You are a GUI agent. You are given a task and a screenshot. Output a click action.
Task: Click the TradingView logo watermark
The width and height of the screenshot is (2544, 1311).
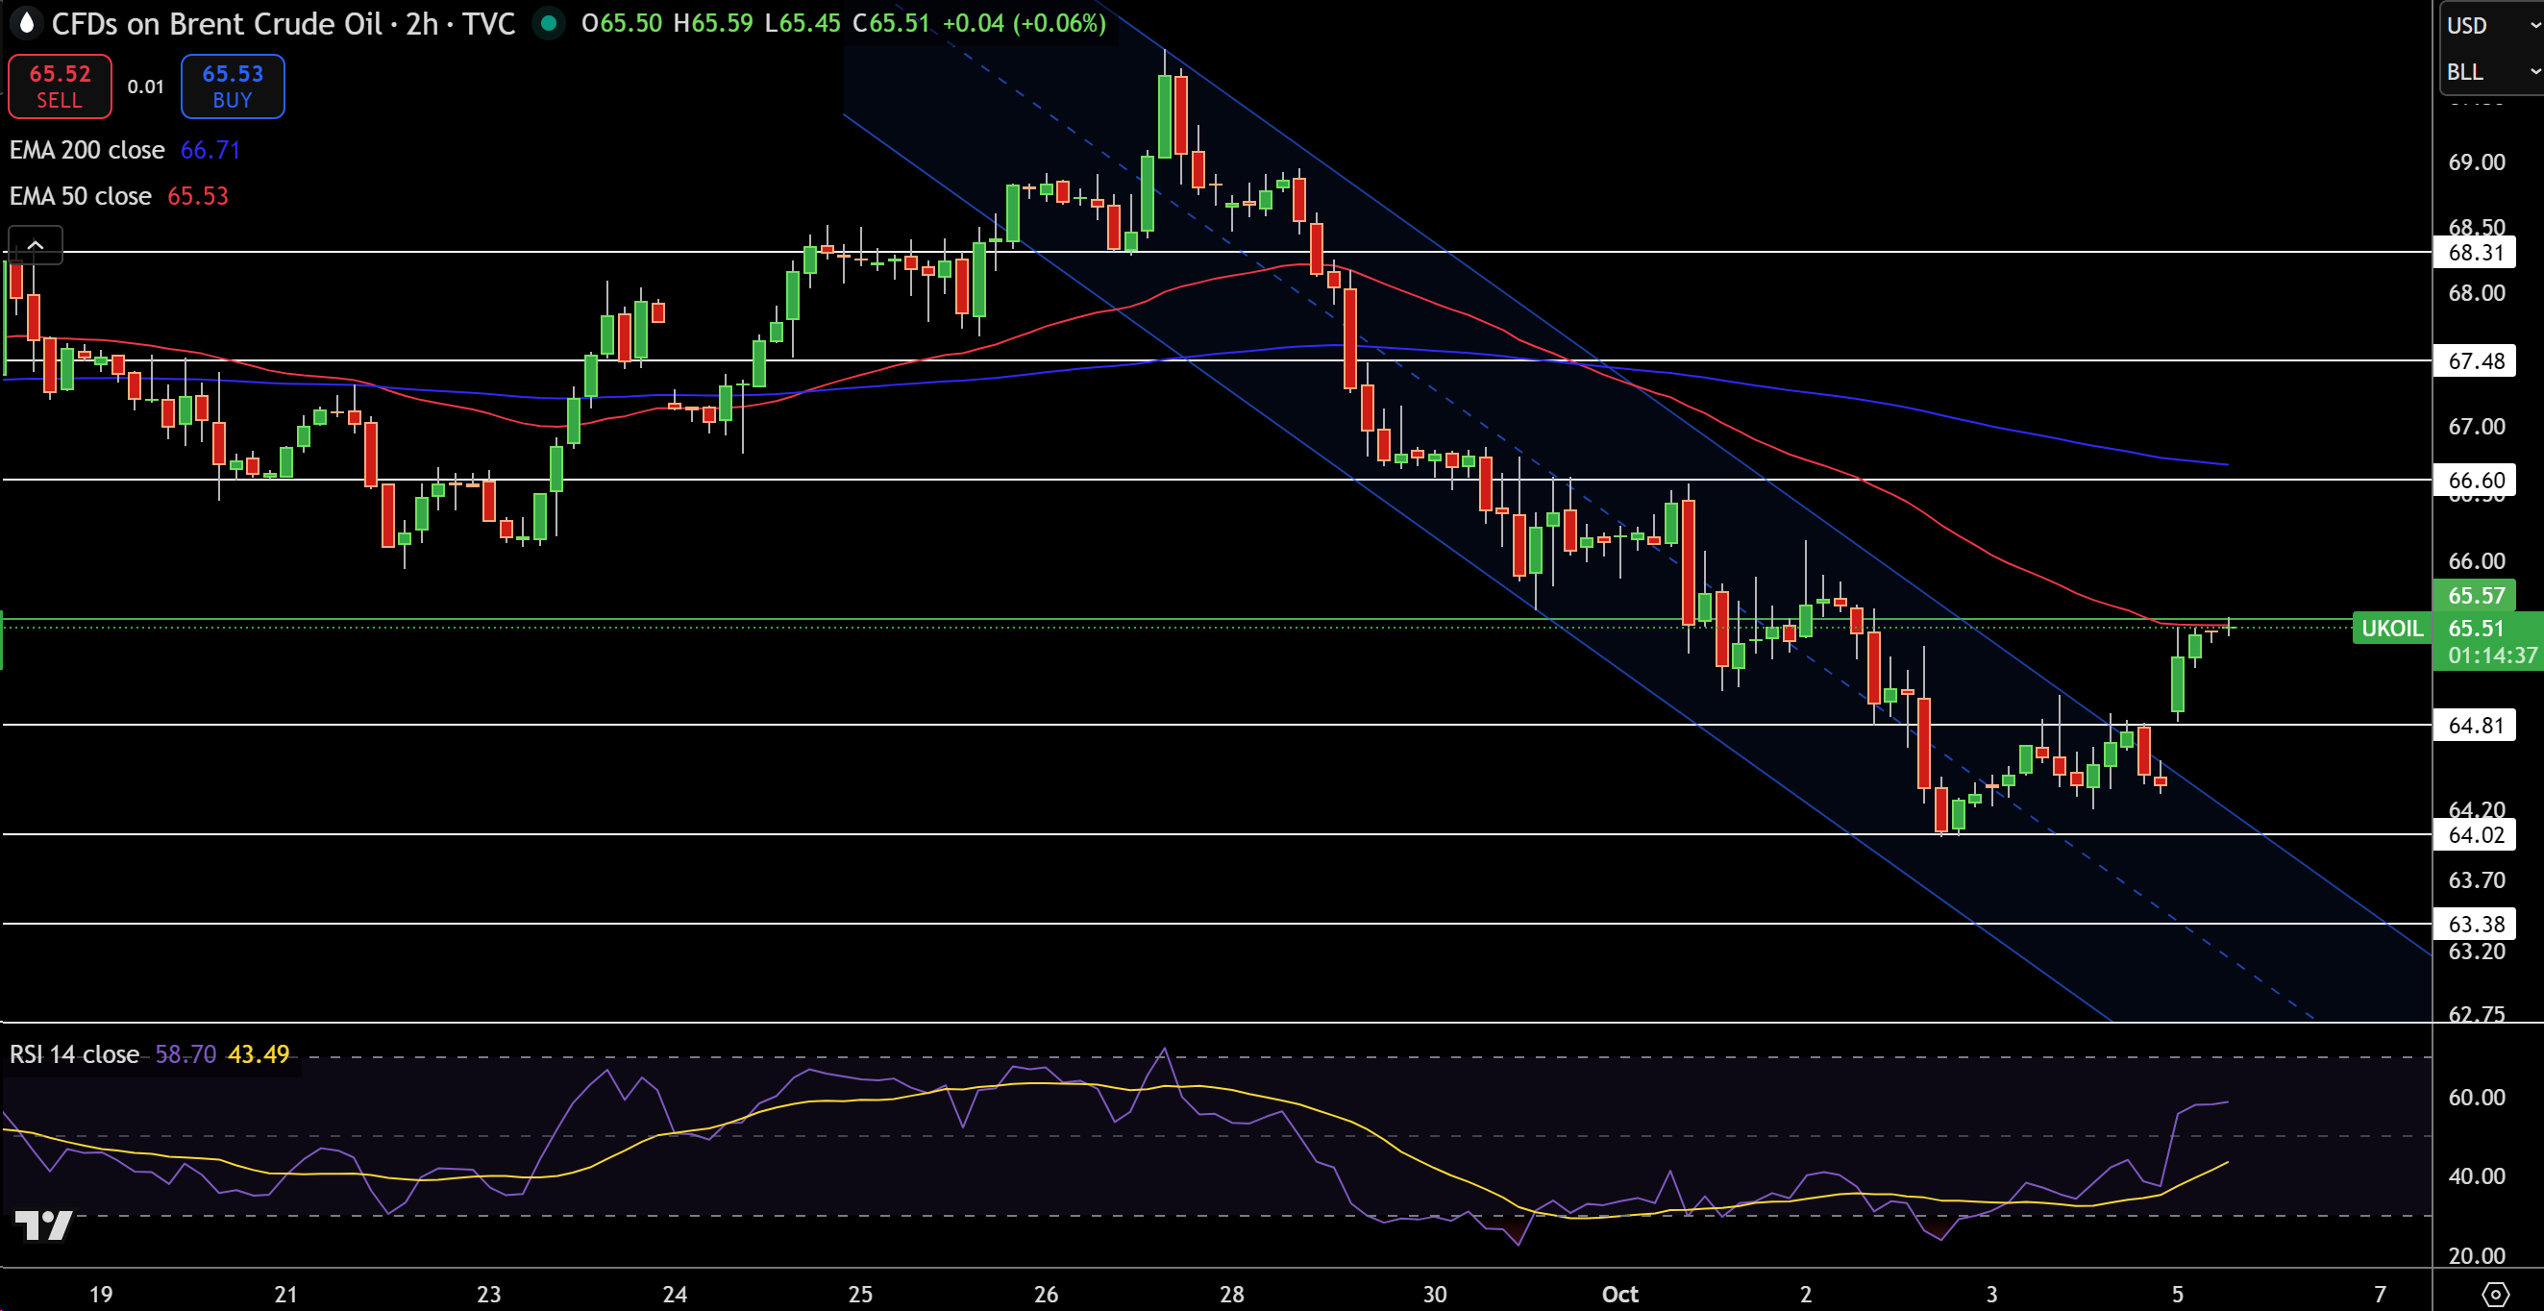(x=43, y=1225)
